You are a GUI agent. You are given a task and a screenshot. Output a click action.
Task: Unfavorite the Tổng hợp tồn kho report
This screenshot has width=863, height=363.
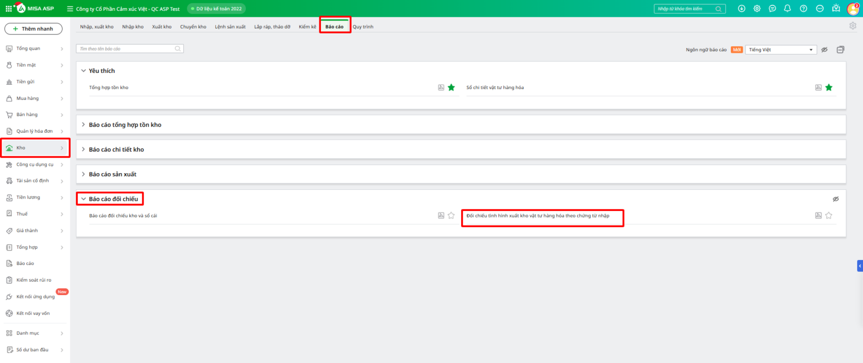pyautogui.click(x=451, y=87)
